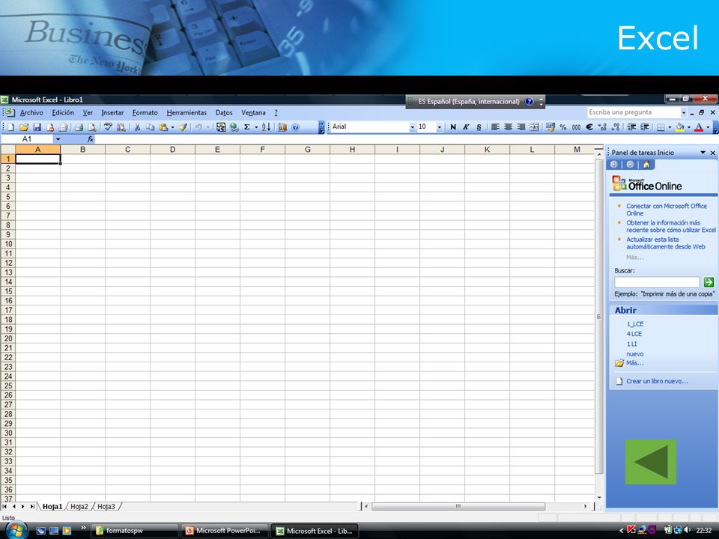Image resolution: width=719 pixels, height=539 pixels.
Task: Open the Paste options dropdown arrow
Action: 172,127
